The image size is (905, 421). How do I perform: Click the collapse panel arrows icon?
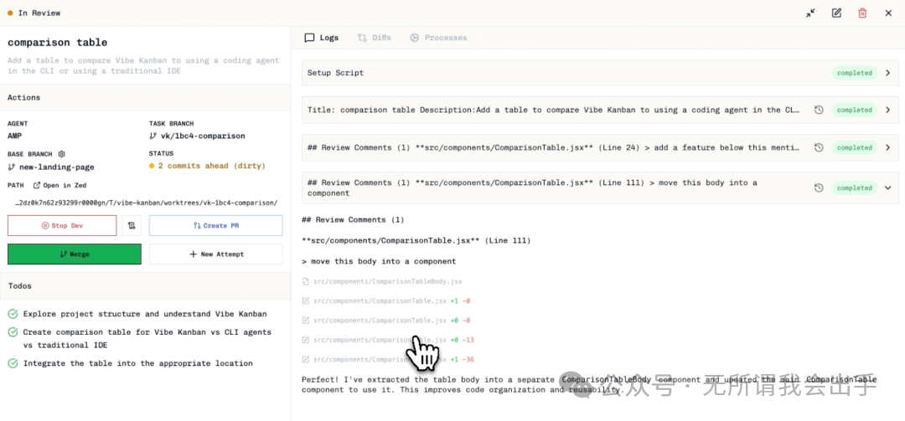coord(810,13)
